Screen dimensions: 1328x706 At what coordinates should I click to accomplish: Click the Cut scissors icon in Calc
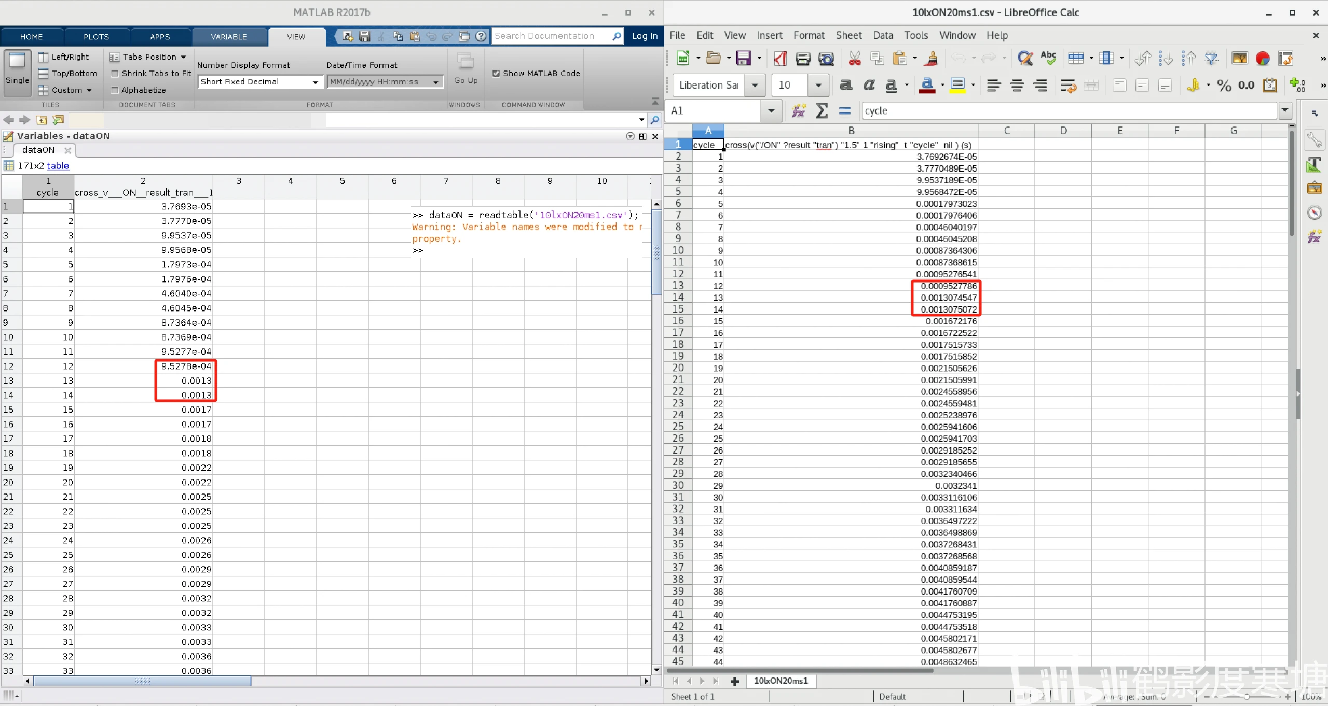[854, 59]
